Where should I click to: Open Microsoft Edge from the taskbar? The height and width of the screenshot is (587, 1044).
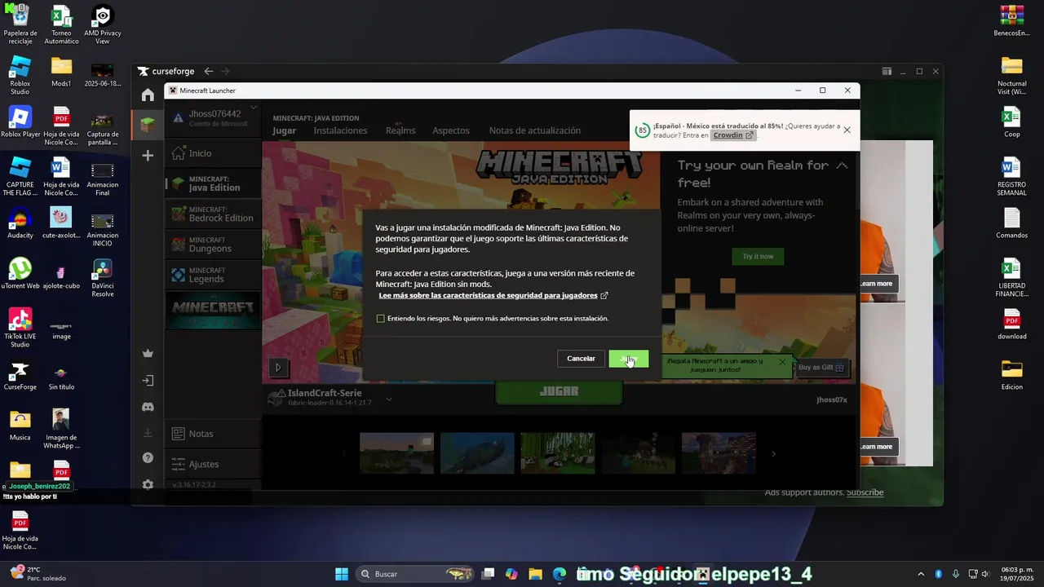point(560,574)
